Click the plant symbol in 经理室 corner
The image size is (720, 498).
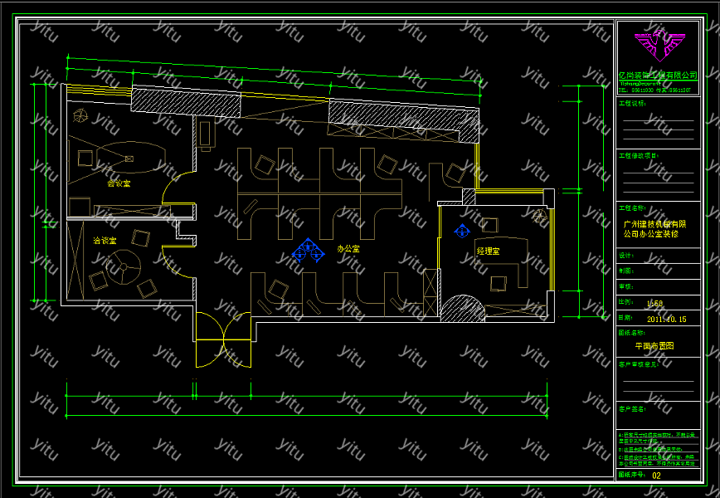click(540, 216)
